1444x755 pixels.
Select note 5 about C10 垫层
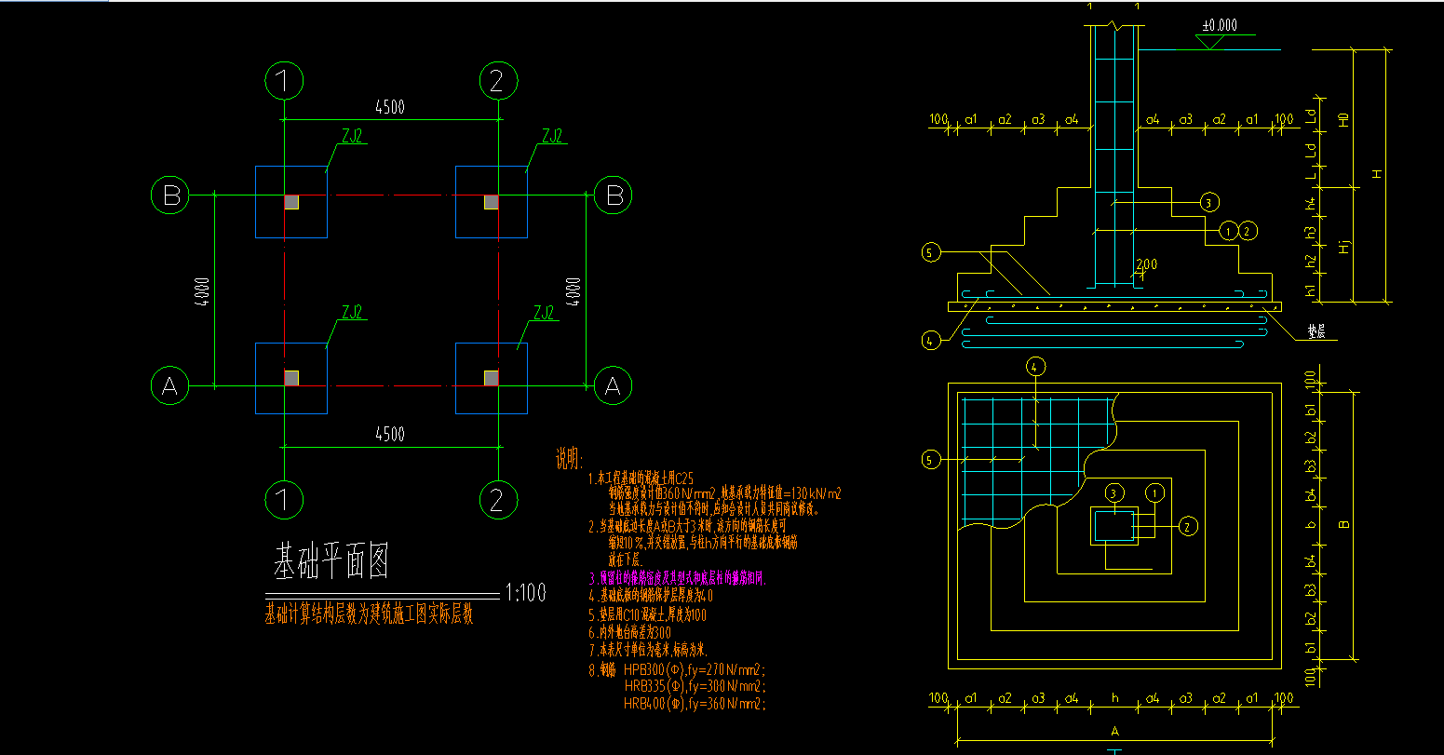point(647,615)
